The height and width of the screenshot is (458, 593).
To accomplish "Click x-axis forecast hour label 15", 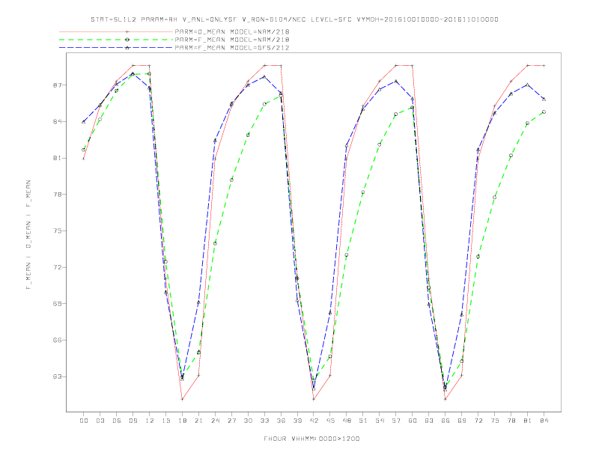I will pos(165,421).
